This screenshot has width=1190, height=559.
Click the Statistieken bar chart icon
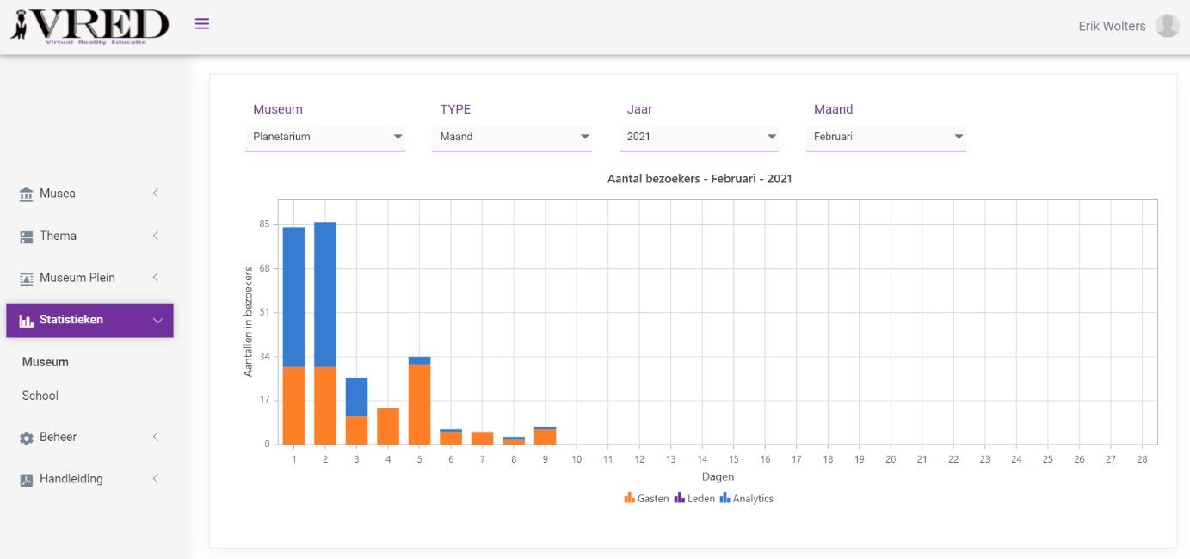pyautogui.click(x=26, y=321)
